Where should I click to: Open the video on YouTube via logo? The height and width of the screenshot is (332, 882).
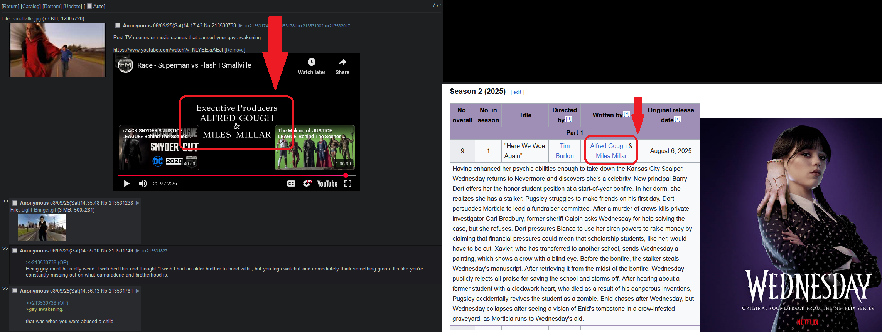coord(327,184)
